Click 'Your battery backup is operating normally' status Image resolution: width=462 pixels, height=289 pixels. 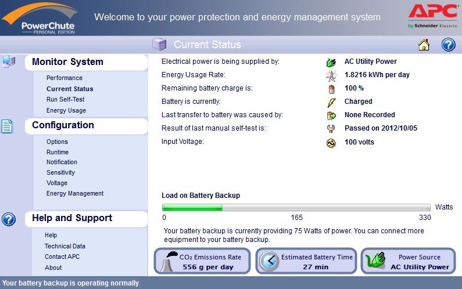click(70, 283)
